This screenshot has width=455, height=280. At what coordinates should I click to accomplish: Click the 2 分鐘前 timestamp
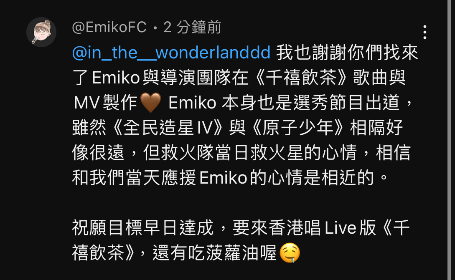(192, 28)
